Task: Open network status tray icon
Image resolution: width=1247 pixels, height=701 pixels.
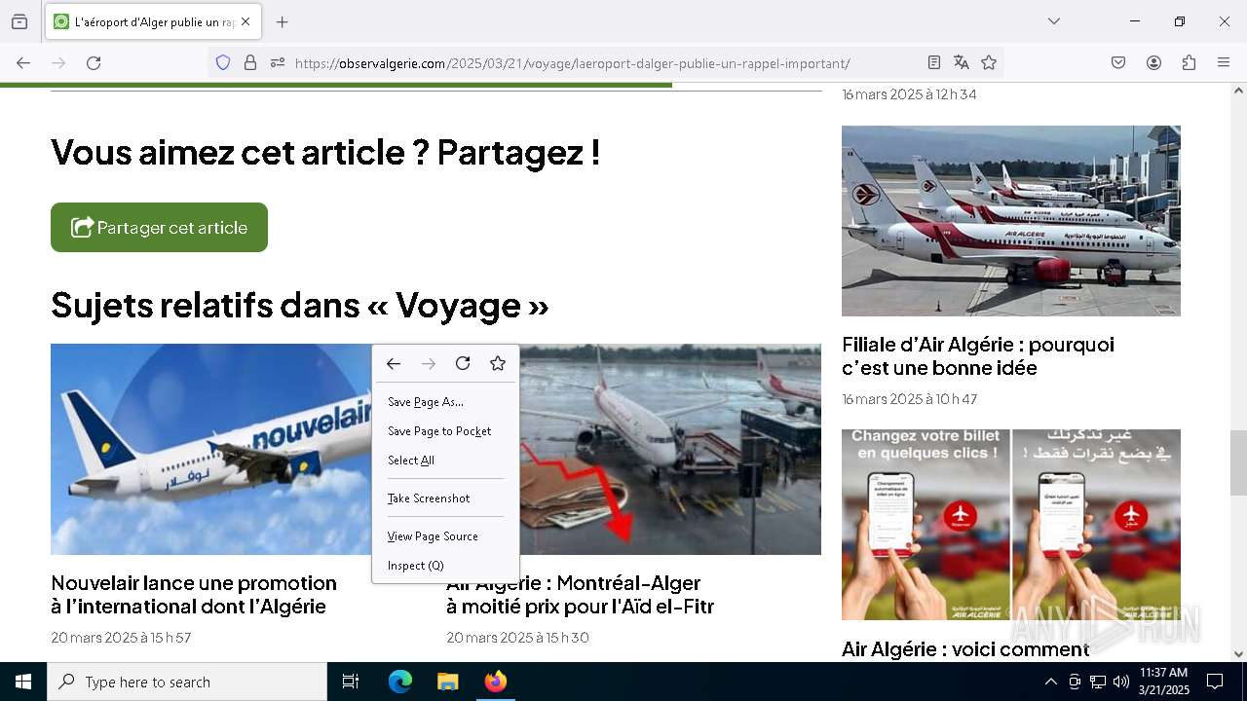Action: tap(1098, 682)
